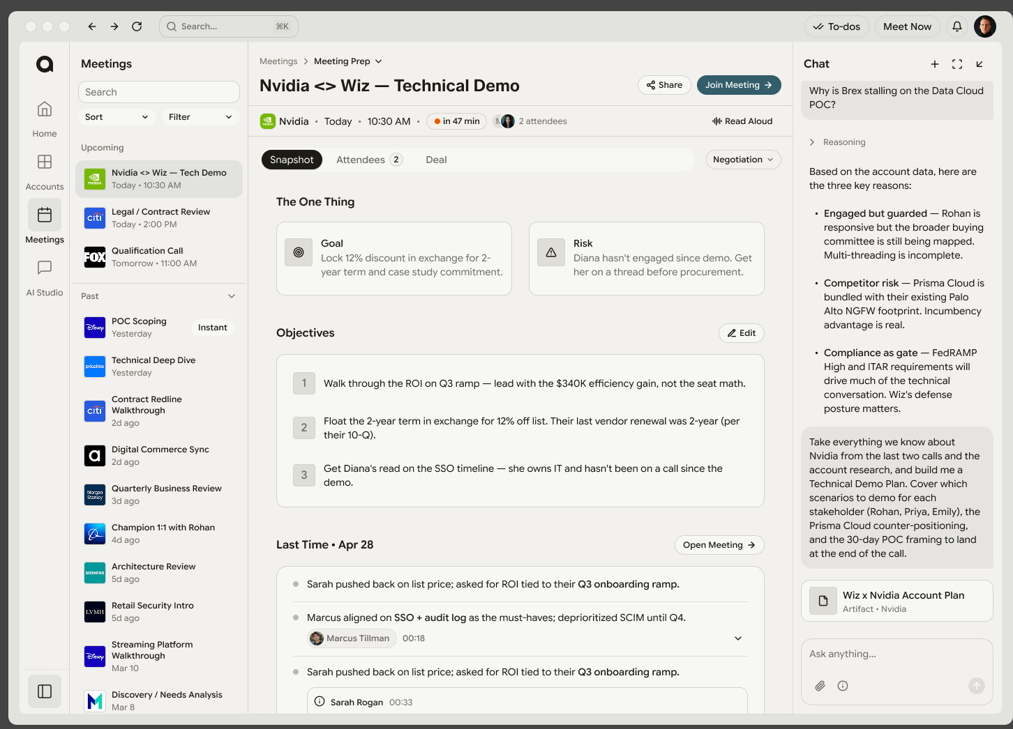Open Technical Deep Dive past meeting
Screen dimensions: 1013x729
(159, 367)
